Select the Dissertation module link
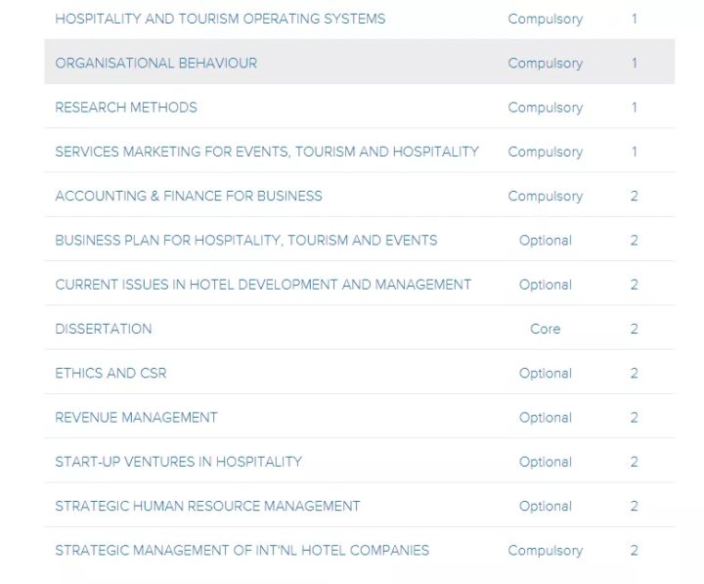Viewport: 704px width, 584px height. point(104,329)
